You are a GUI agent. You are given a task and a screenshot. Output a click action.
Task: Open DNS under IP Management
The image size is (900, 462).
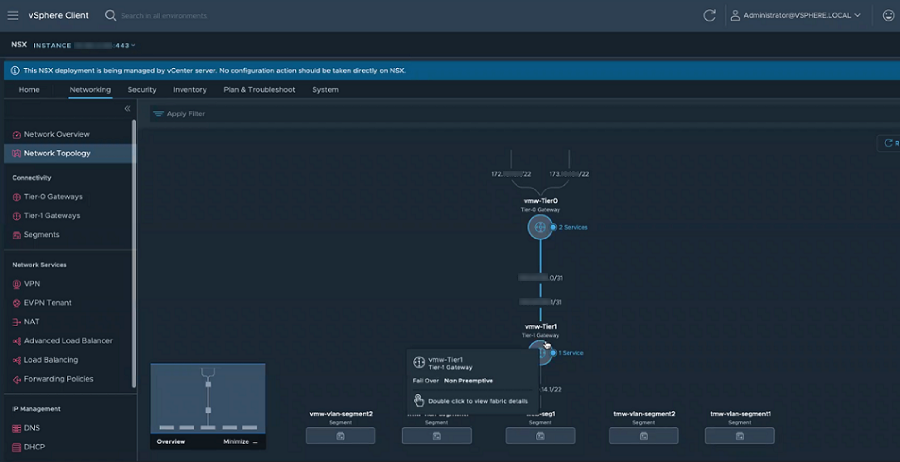(x=32, y=428)
